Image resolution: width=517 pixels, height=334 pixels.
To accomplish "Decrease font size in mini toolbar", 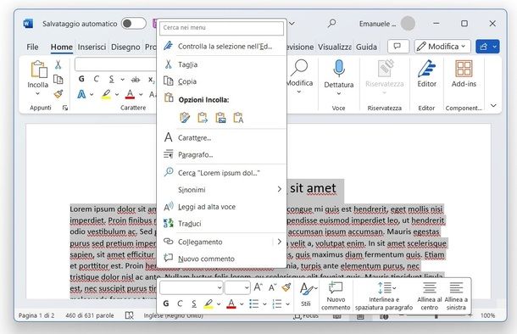I will coord(272,287).
